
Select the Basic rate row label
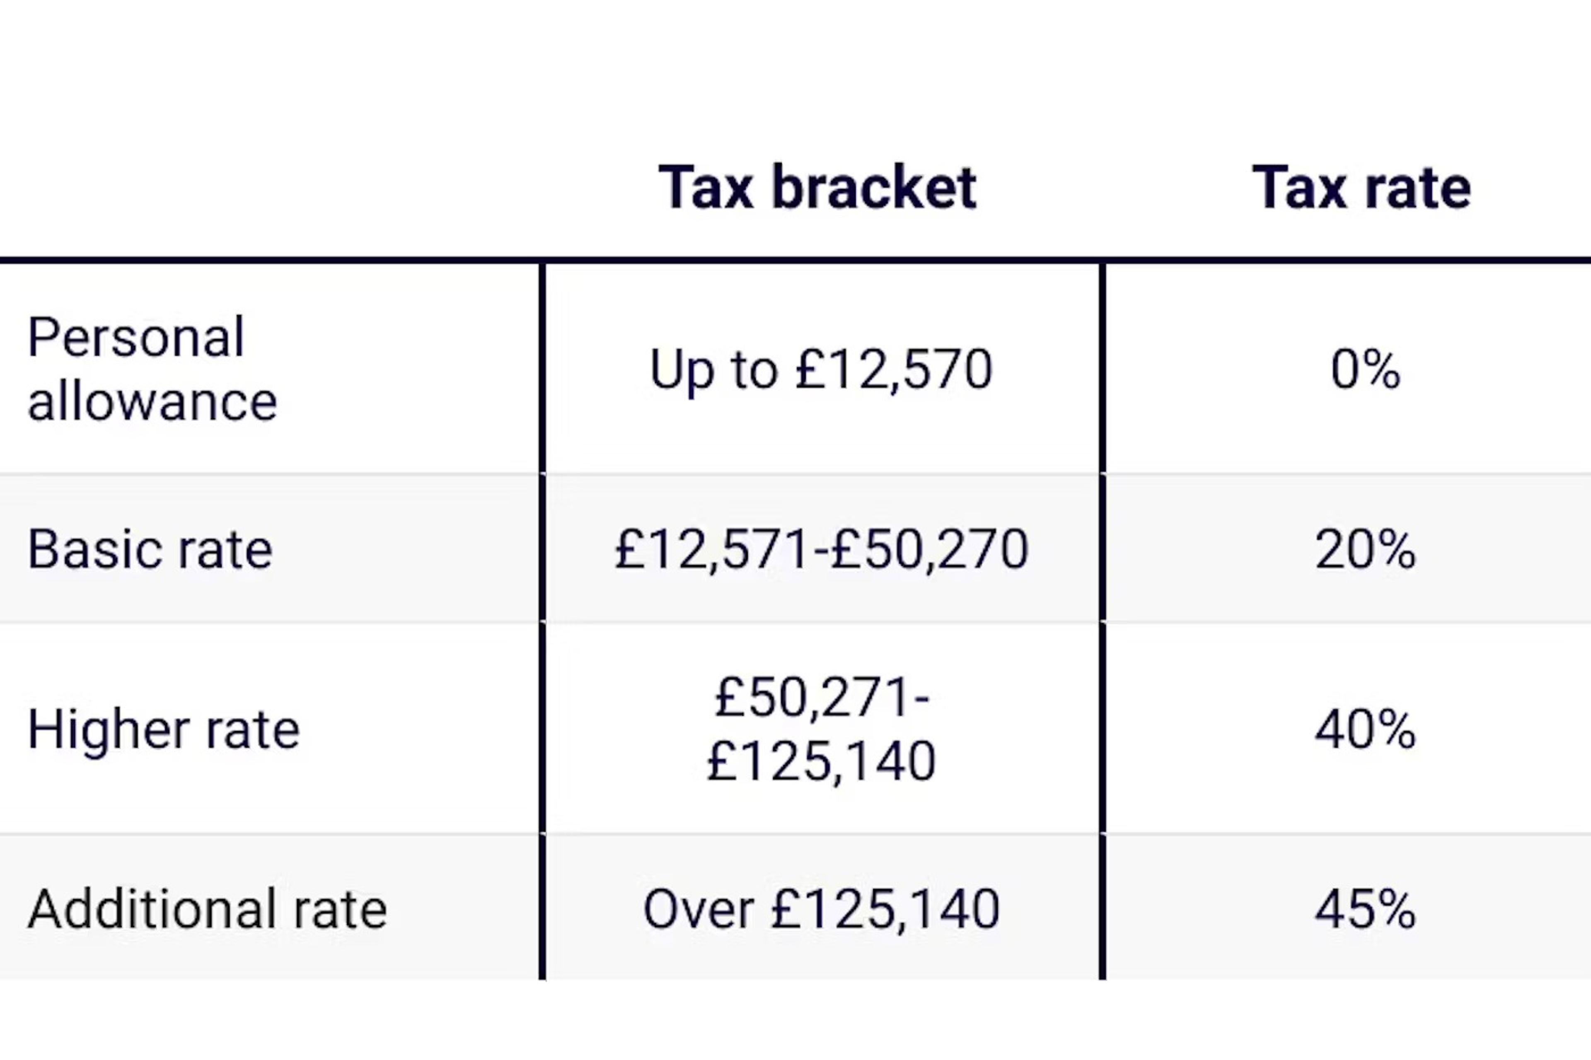click(150, 549)
